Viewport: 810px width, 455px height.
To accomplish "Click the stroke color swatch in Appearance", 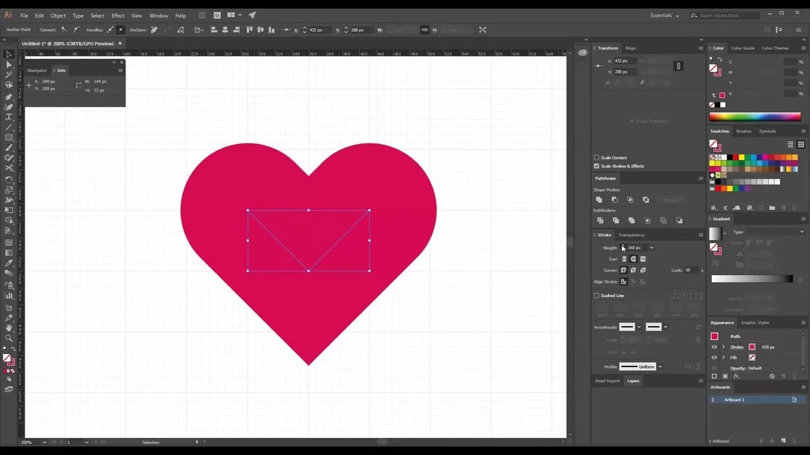I will pyautogui.click(x=752, y=347).
